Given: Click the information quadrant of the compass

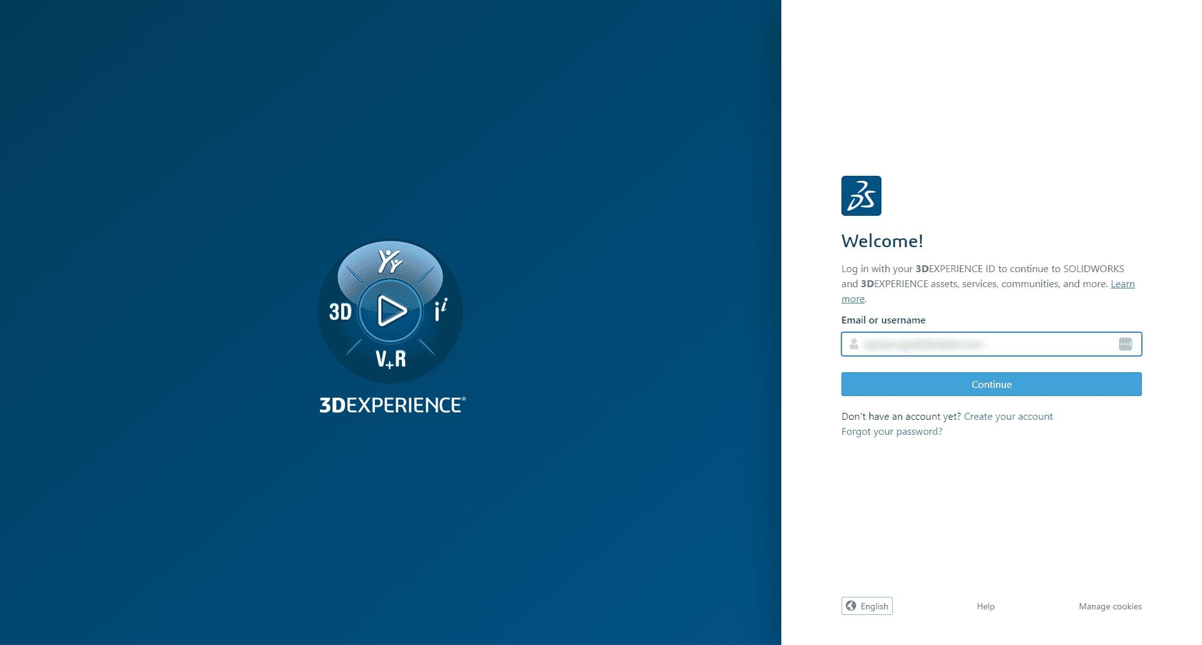Looking at the screenshot, I should tap(441, 310).
